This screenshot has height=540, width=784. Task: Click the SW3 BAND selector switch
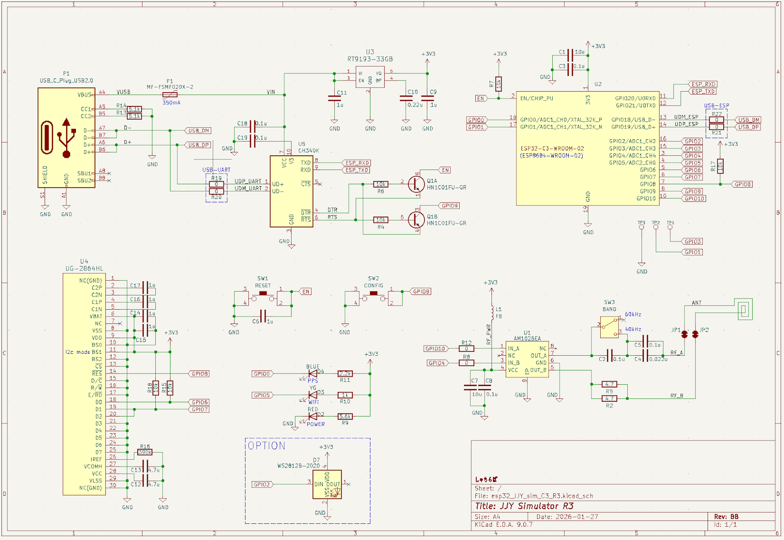(x=610, y=327)
